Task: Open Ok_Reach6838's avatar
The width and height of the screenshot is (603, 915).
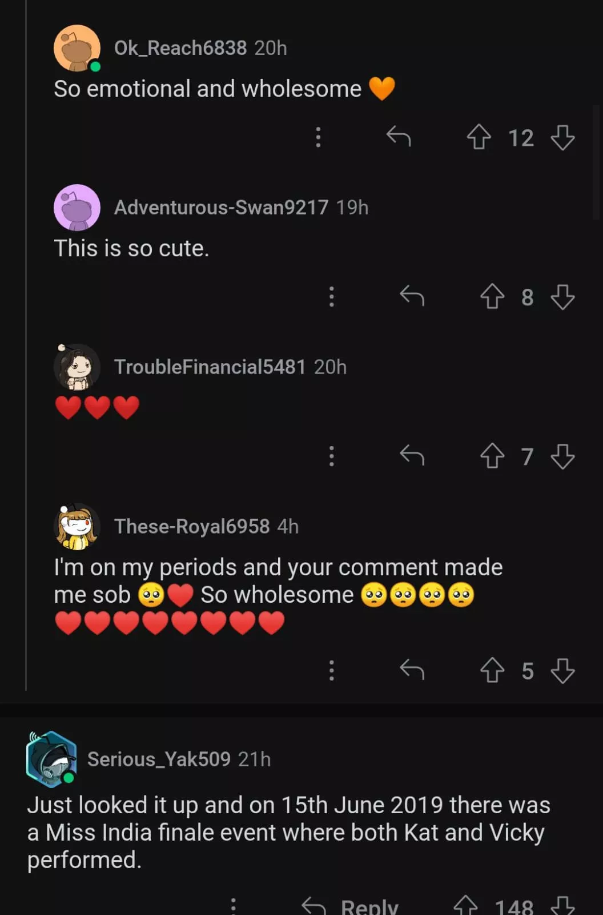Action: [x=77, y=48]
